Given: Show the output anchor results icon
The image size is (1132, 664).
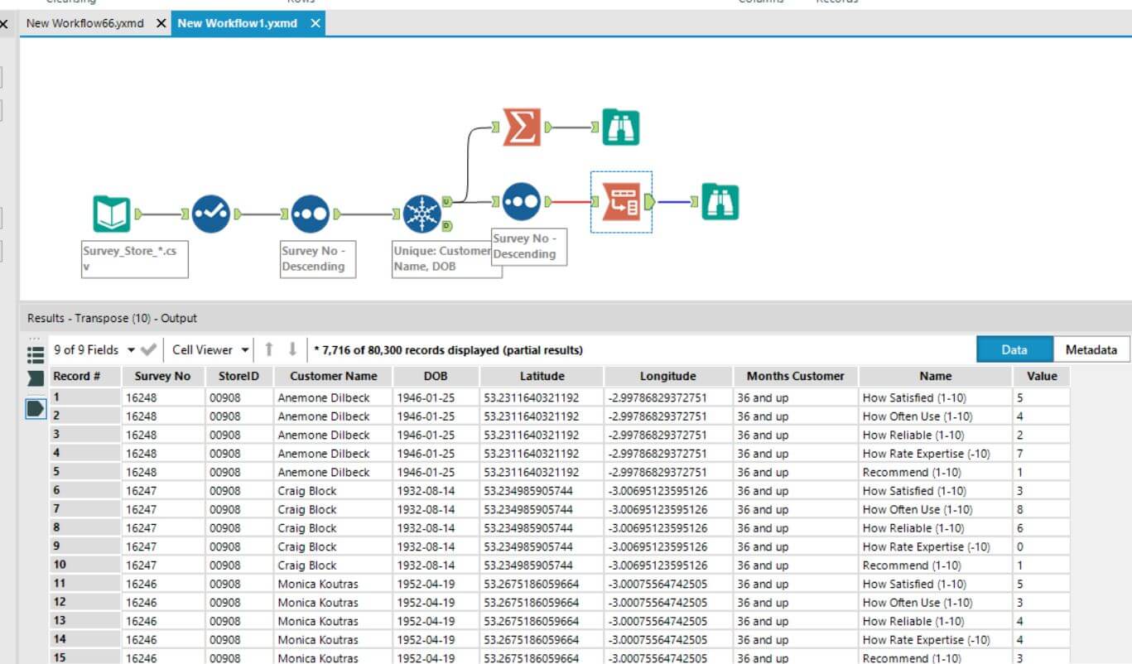Looking at the screenshot, I should tap(36, 408).
